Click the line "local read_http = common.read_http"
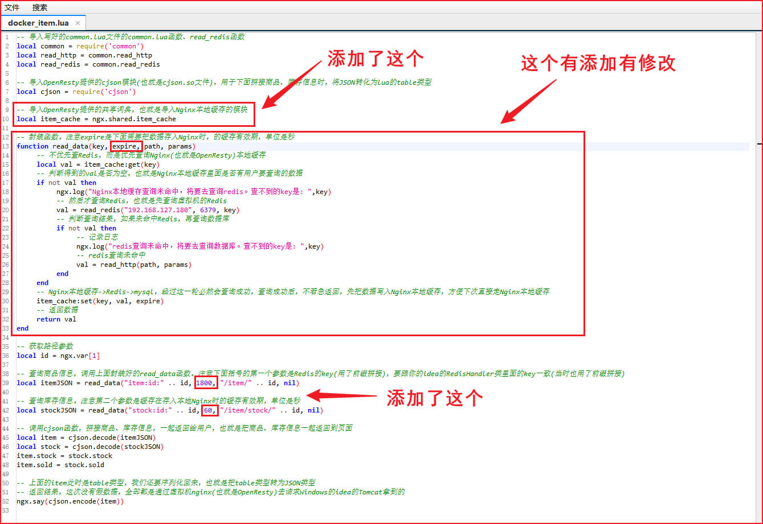The image size is (763, 524). click(x=84, y=55)
